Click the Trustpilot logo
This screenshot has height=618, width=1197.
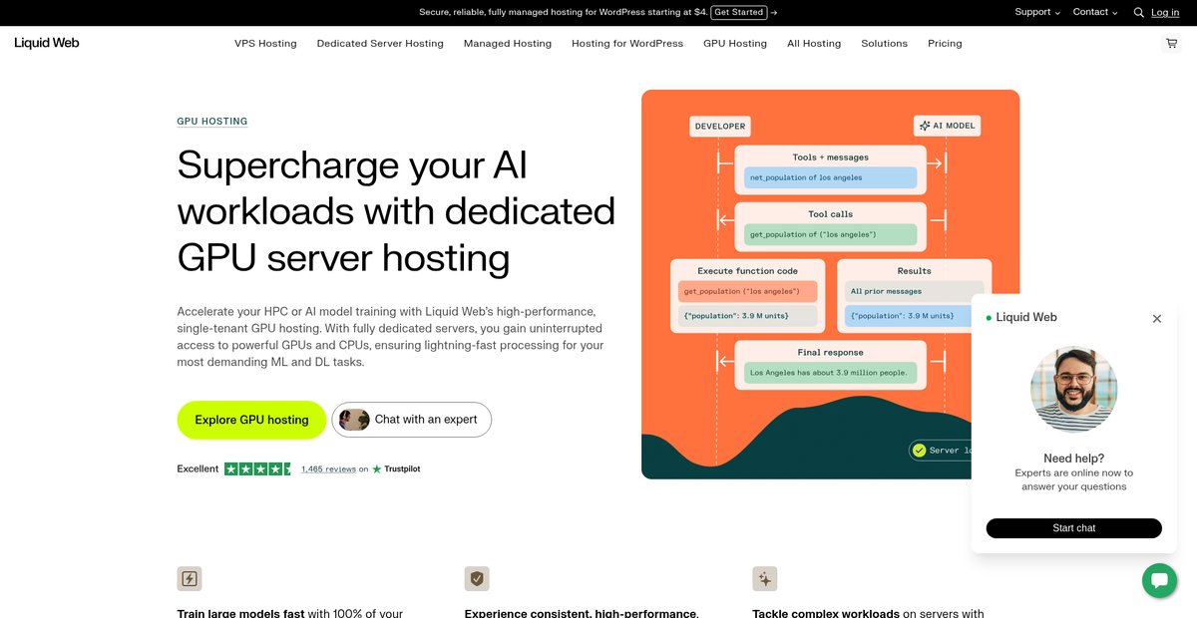click(x=396, y=469)
